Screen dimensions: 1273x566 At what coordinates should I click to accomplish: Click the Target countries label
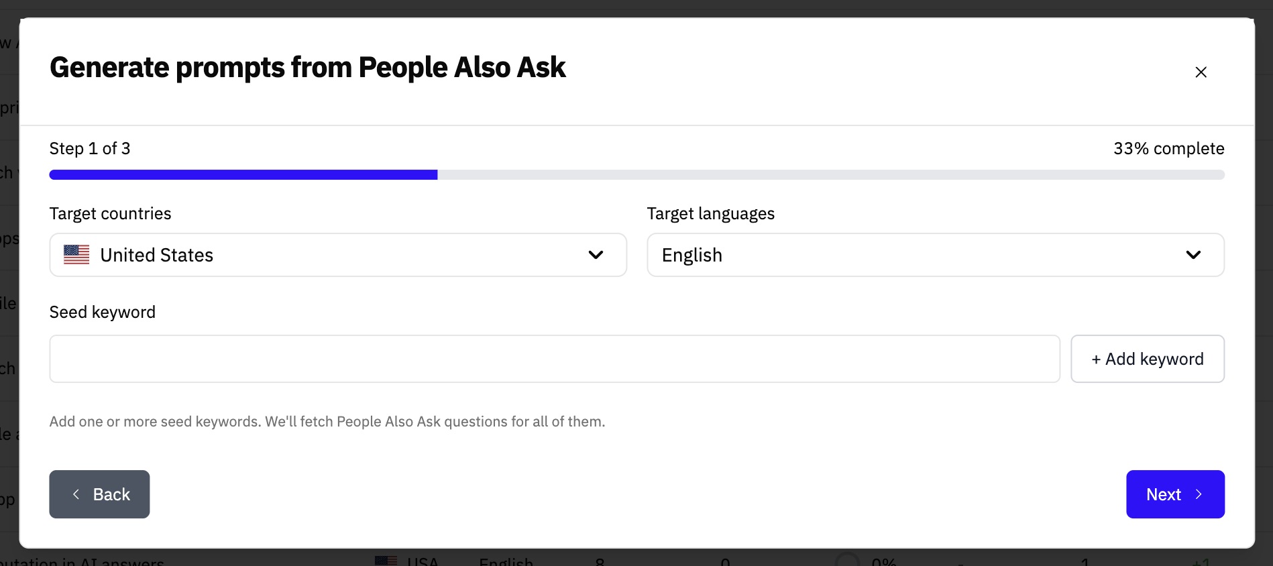pos(111,213)
